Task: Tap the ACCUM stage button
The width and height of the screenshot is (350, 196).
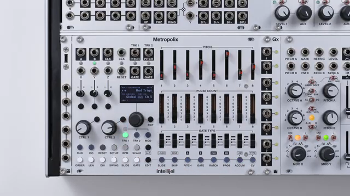Action: click(240, 160)
